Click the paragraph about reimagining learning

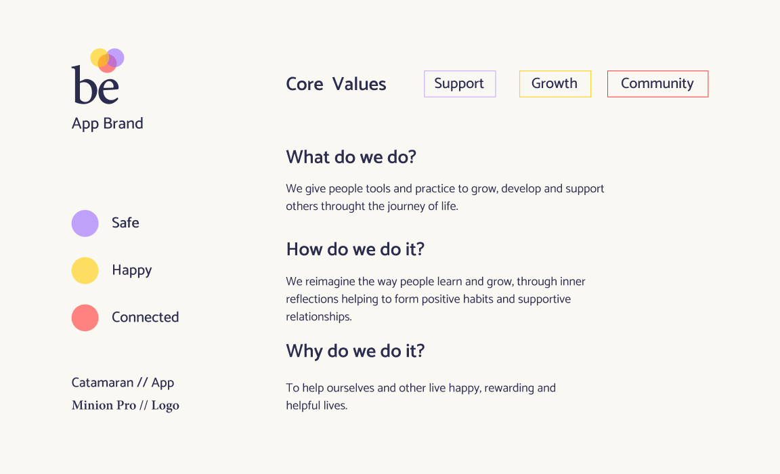point(435,299)
